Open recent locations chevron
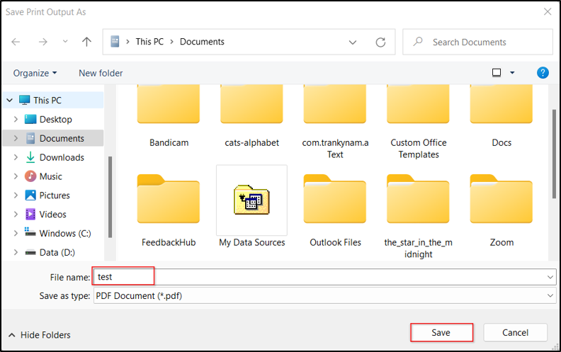 coord(65,42)
